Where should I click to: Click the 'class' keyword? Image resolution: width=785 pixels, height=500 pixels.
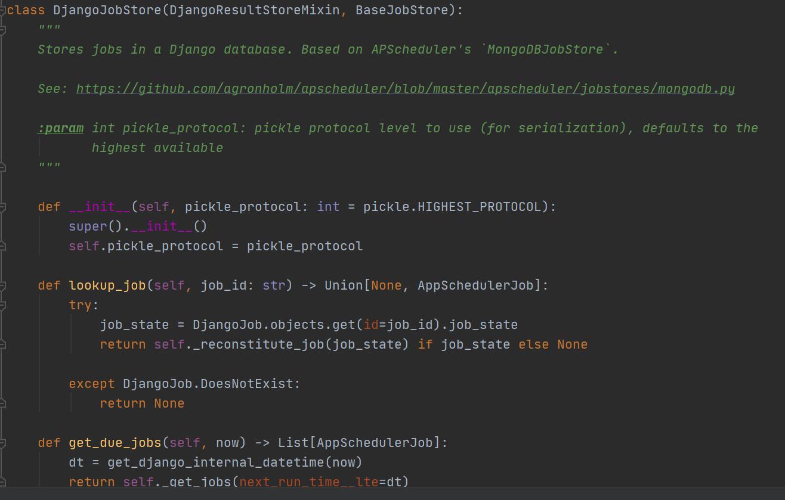point(26,10)
